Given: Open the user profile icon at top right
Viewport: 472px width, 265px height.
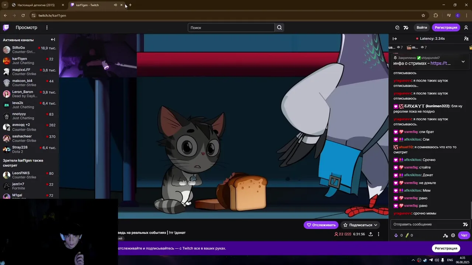Looking at the screenshot, I should click(466, 28).
